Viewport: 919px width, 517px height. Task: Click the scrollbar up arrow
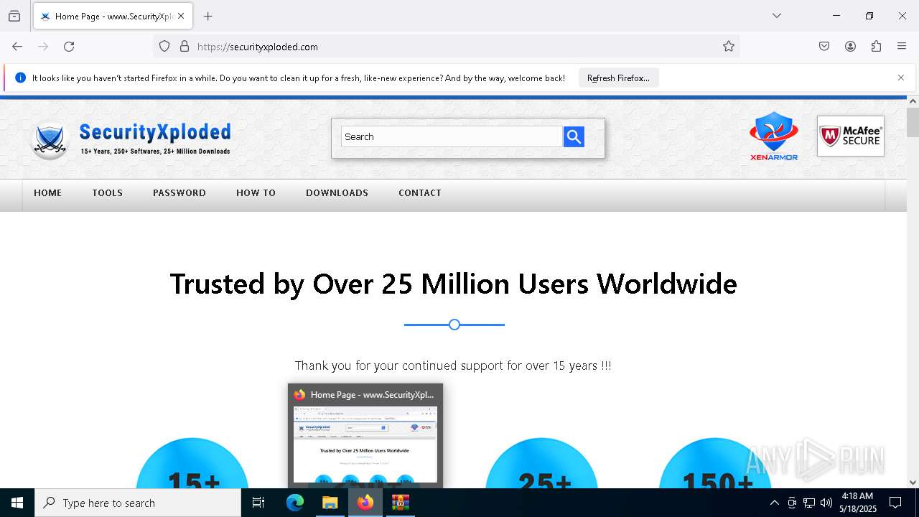913,101
